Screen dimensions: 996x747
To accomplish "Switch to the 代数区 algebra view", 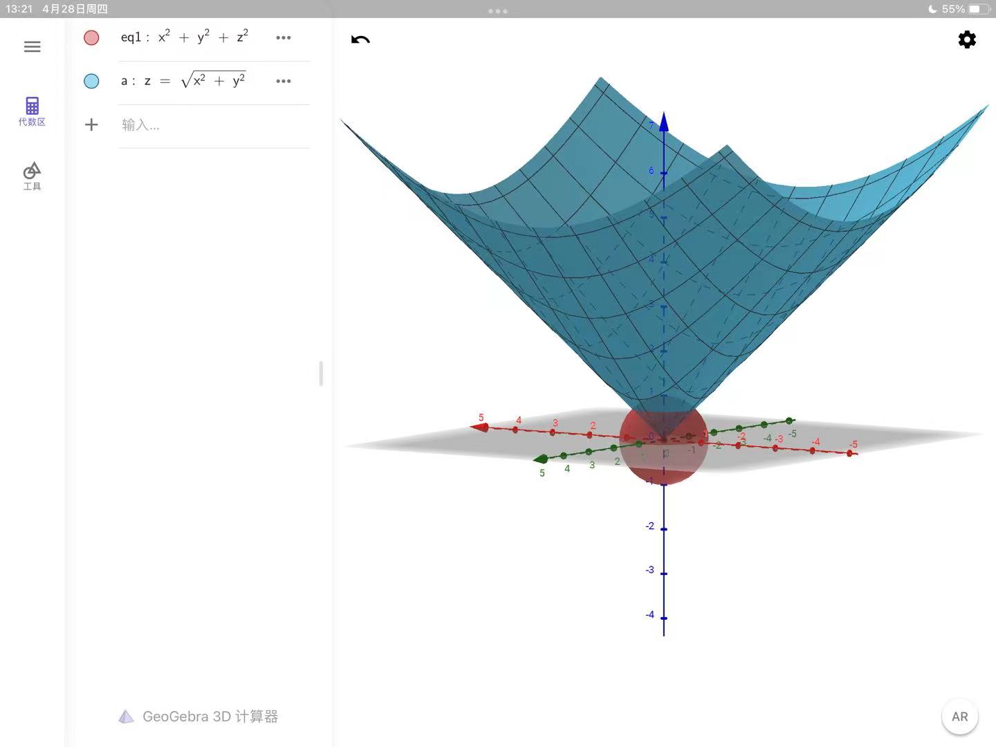I will pyautogui.click(x=32, y=111).
